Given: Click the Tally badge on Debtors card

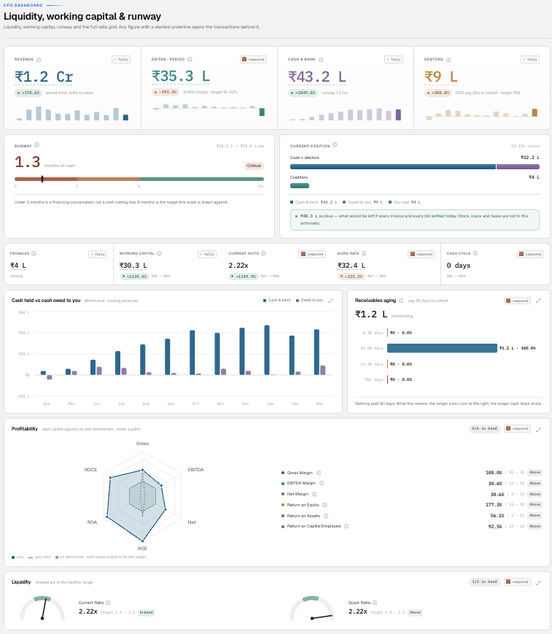Looking at the screenshot, I should pos(530,59).
